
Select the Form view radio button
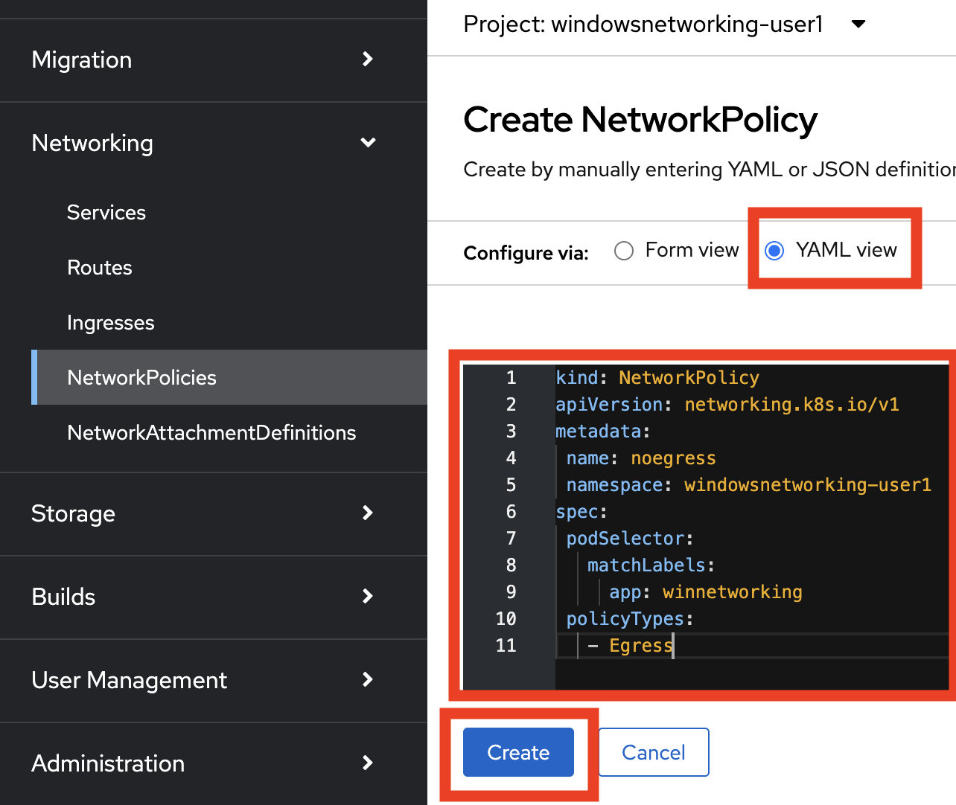[624, 251]
